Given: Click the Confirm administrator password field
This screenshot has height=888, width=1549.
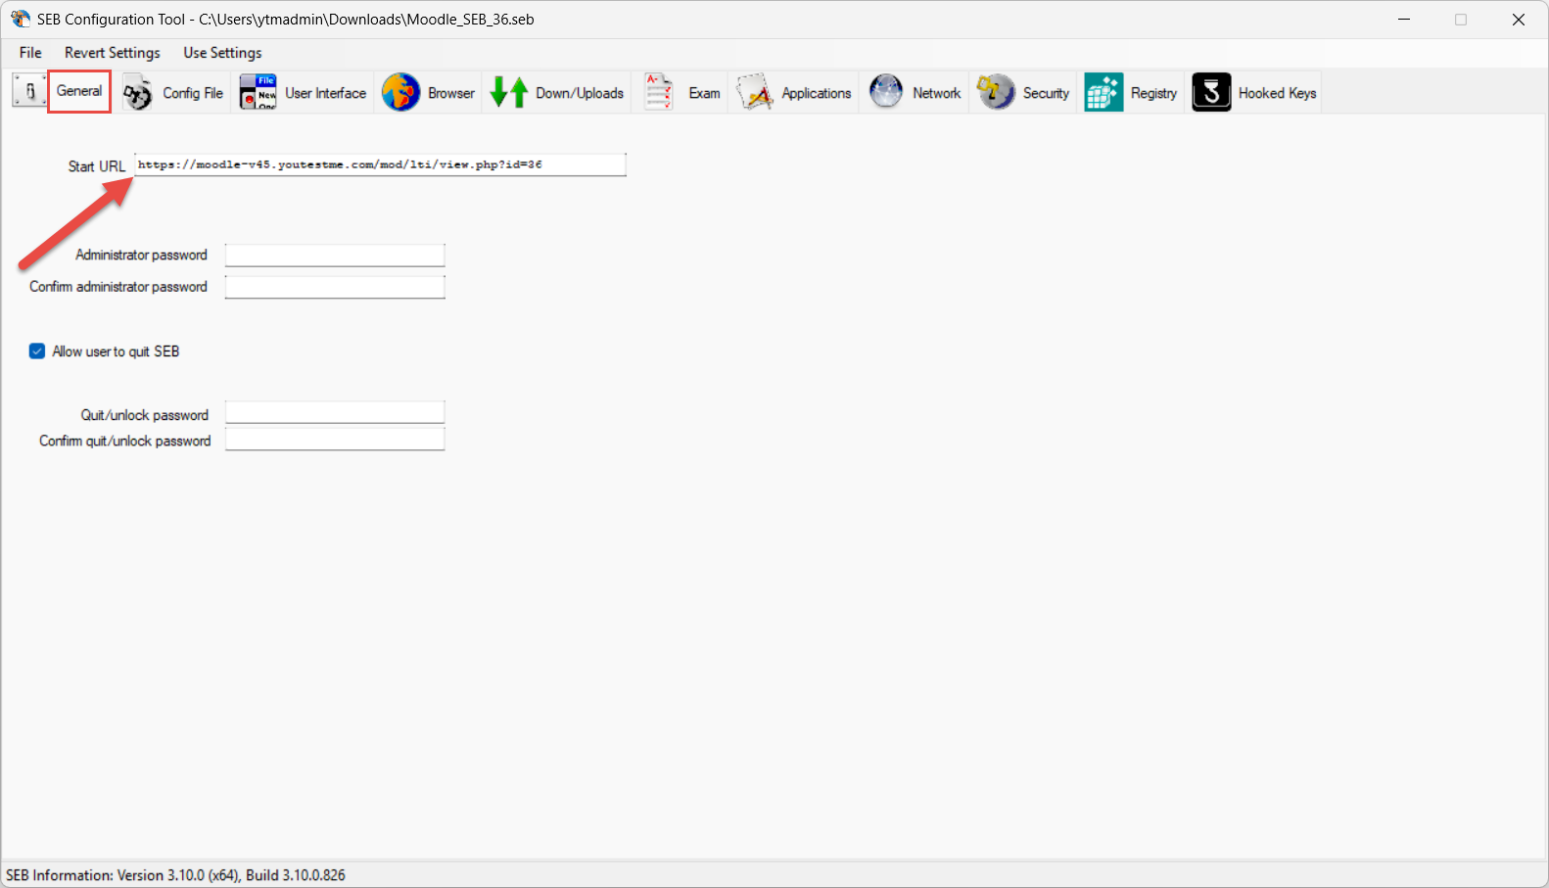Looking at the screenshot, I should tap(335, 287).
